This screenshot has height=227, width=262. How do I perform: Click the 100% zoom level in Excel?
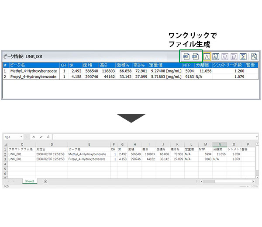pos(254,186)
